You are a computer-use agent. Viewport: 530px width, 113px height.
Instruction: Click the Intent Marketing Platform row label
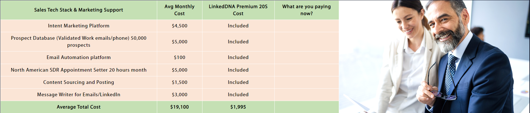point(78,26)
